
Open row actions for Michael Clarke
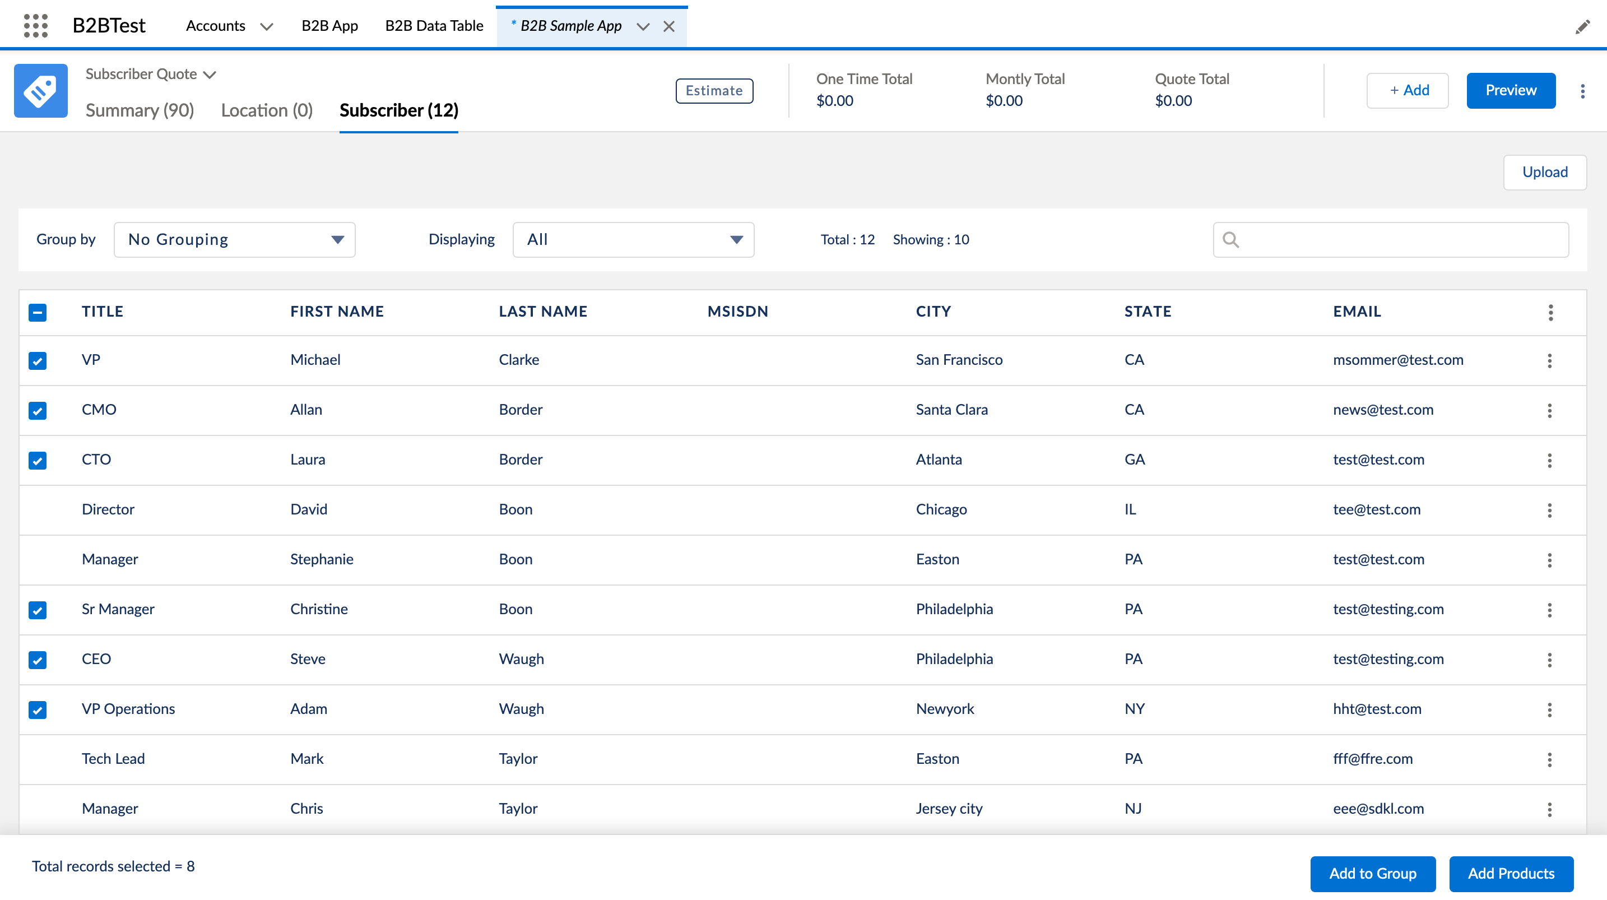1550,360
